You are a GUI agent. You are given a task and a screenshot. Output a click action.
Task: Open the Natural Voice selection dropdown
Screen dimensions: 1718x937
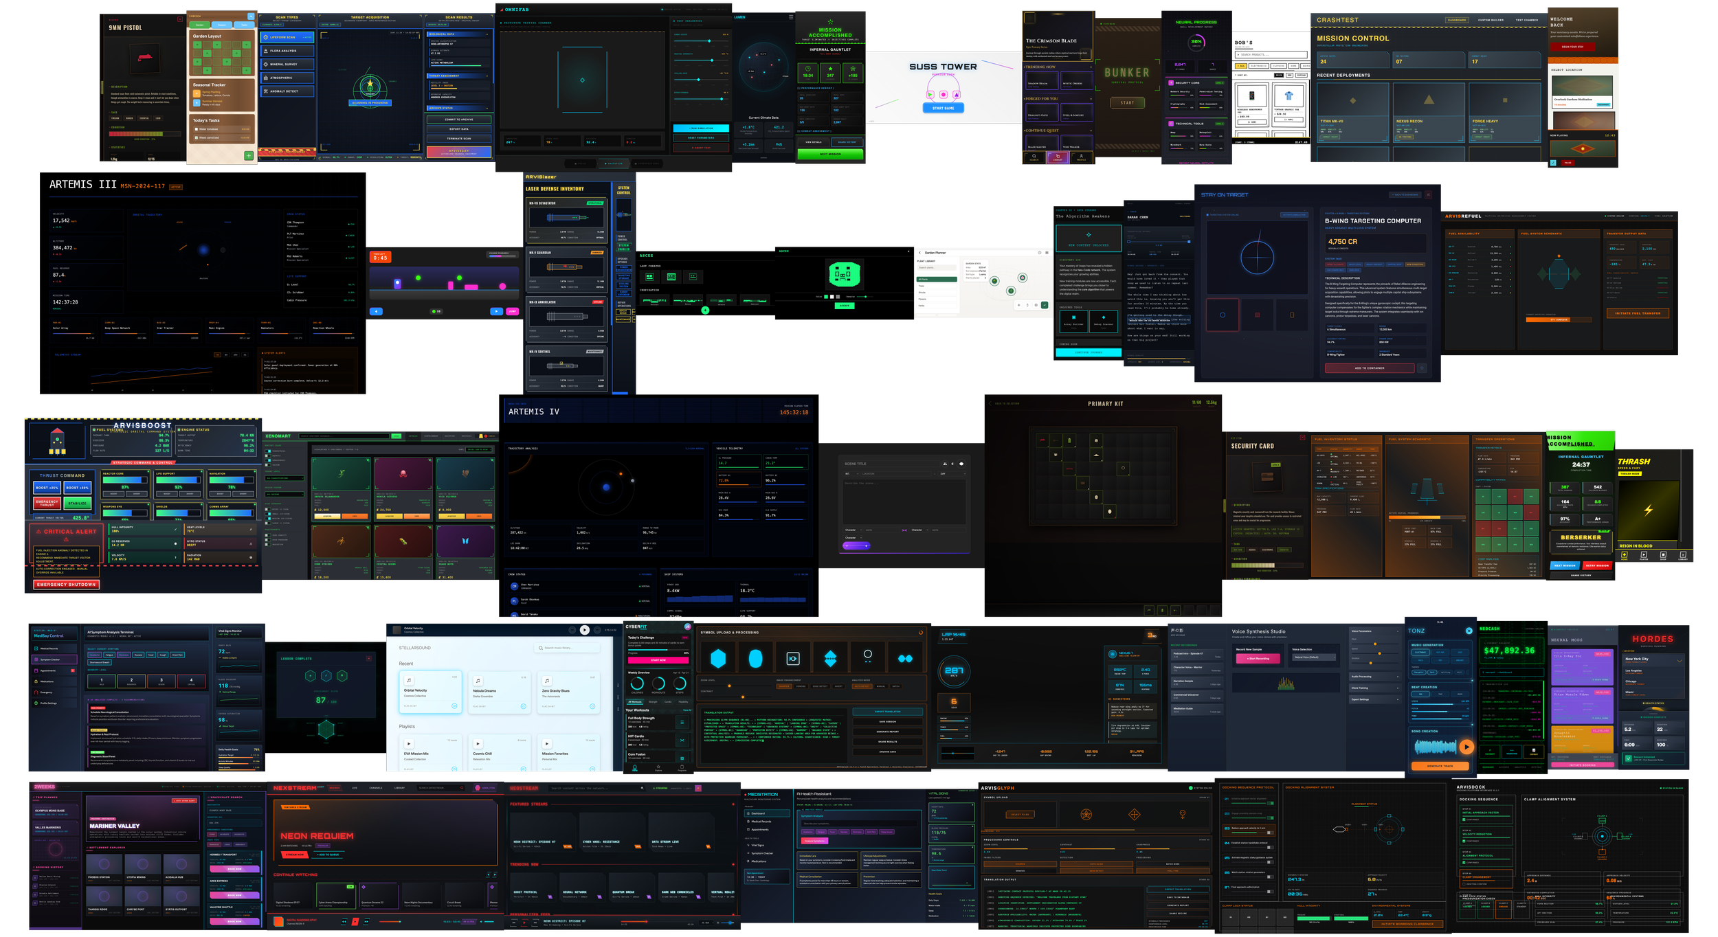coord(1315,657)
